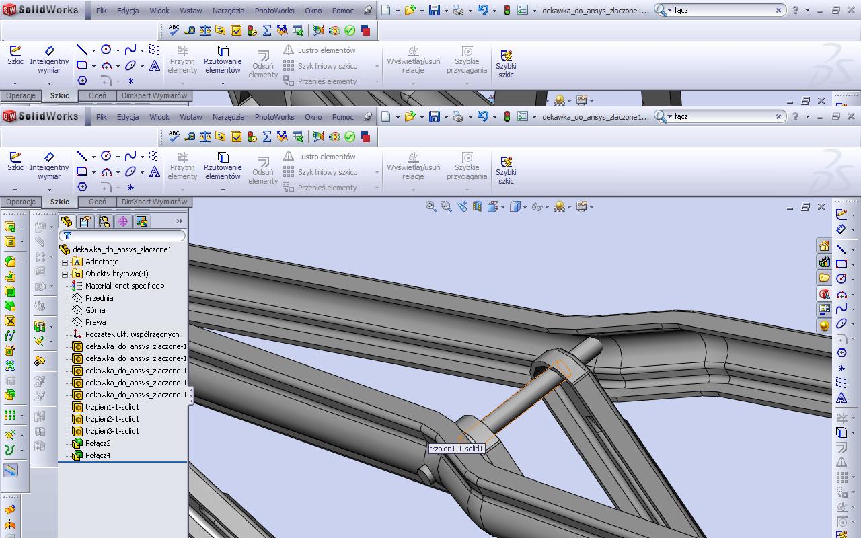Screen dimensions: 861x538
Task: Select the Prawa plane
Action: click(x=95, y=322)
